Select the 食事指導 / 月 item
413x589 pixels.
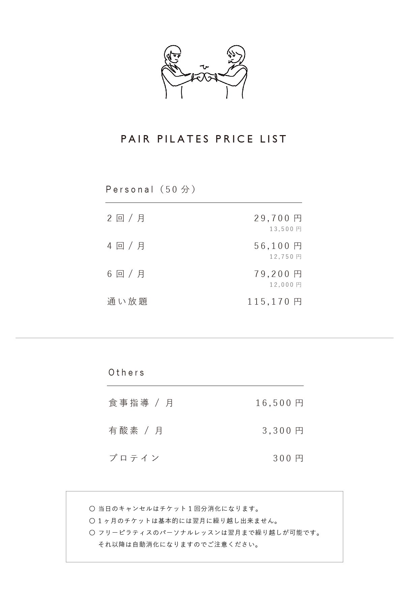pos(141,403)
